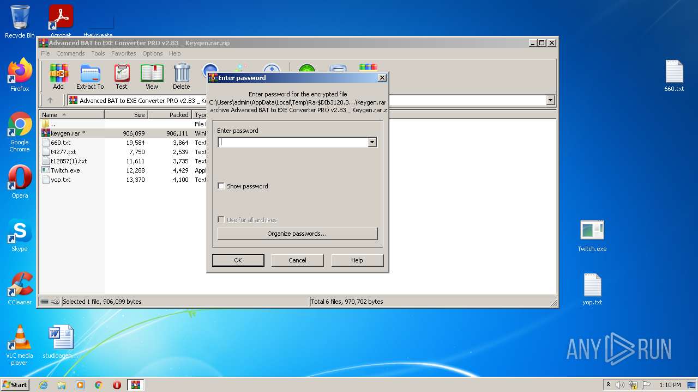Sort files by the Packed column header
Viewport: 698px width, 392px height.
170,115
